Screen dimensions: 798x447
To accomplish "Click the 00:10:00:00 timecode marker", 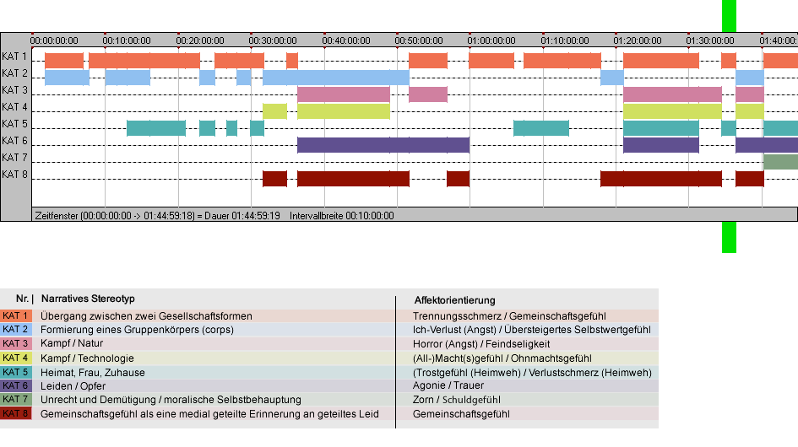I will click(127, 40).
